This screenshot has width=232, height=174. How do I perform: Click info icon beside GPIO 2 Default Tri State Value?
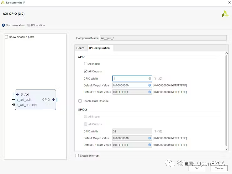click(150, 145)
